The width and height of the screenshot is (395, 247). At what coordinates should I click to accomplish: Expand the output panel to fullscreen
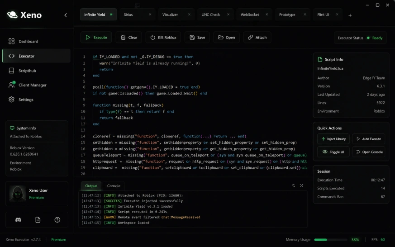[x=301, y=185]
